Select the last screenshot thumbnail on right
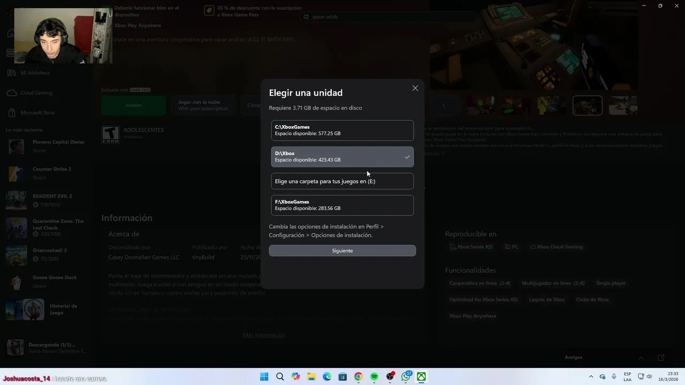Viewport: 685px width, 385px height. [x=623, y=105]
